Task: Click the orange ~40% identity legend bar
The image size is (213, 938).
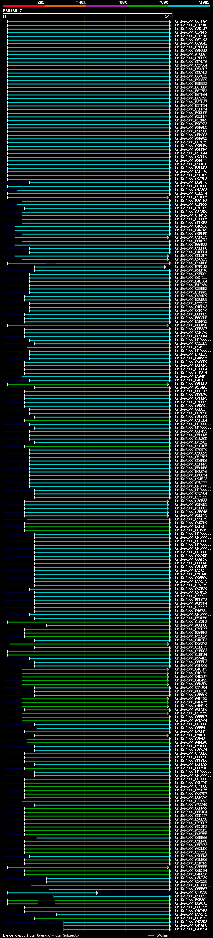Action: [x=65, y=6]
